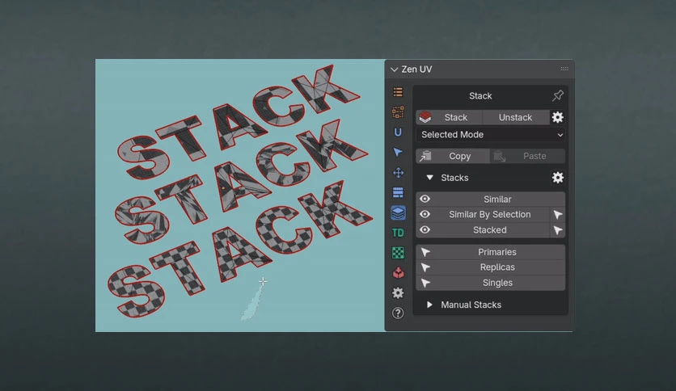Open the Selected Mode dropdown

tap(491, 135)
